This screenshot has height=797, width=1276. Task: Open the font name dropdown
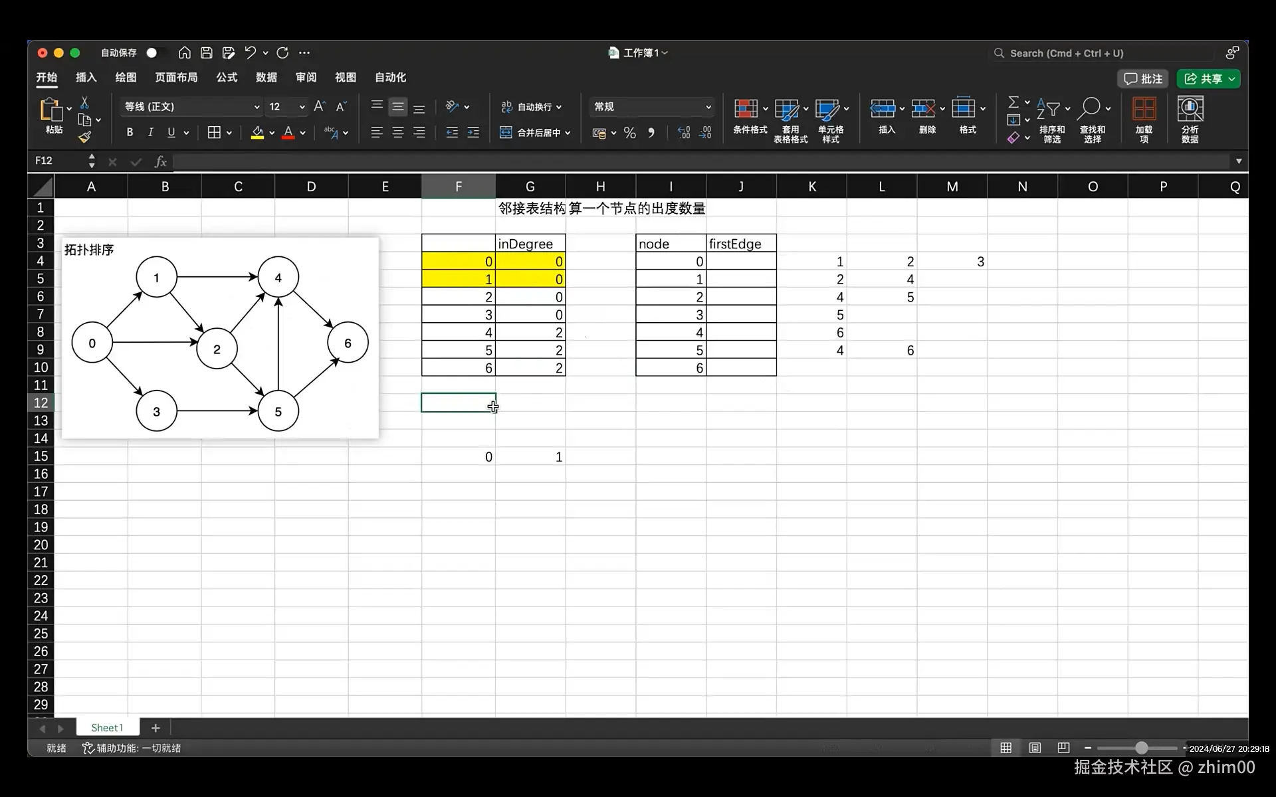tap(257, 107)
